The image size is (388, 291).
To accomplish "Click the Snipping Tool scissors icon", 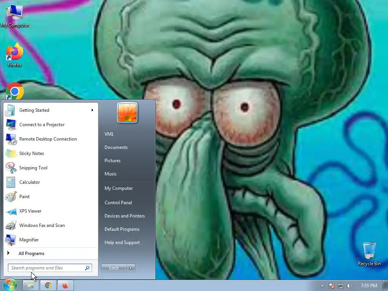I will pos(11,168).
